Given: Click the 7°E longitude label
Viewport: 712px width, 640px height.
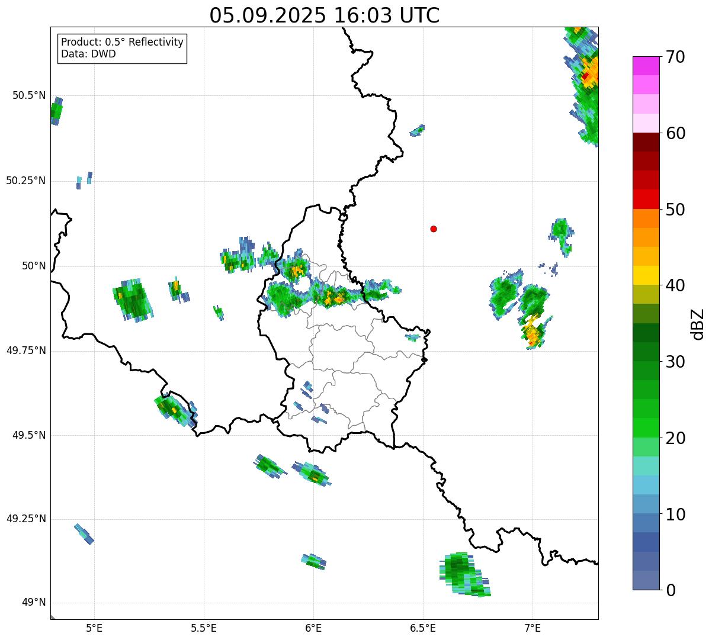Looking at the screenshot, I should click(x=533, y=628).
